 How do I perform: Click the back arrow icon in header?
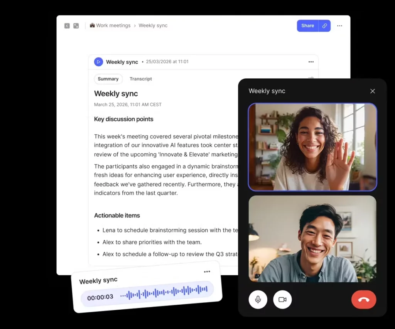(67, 26)
